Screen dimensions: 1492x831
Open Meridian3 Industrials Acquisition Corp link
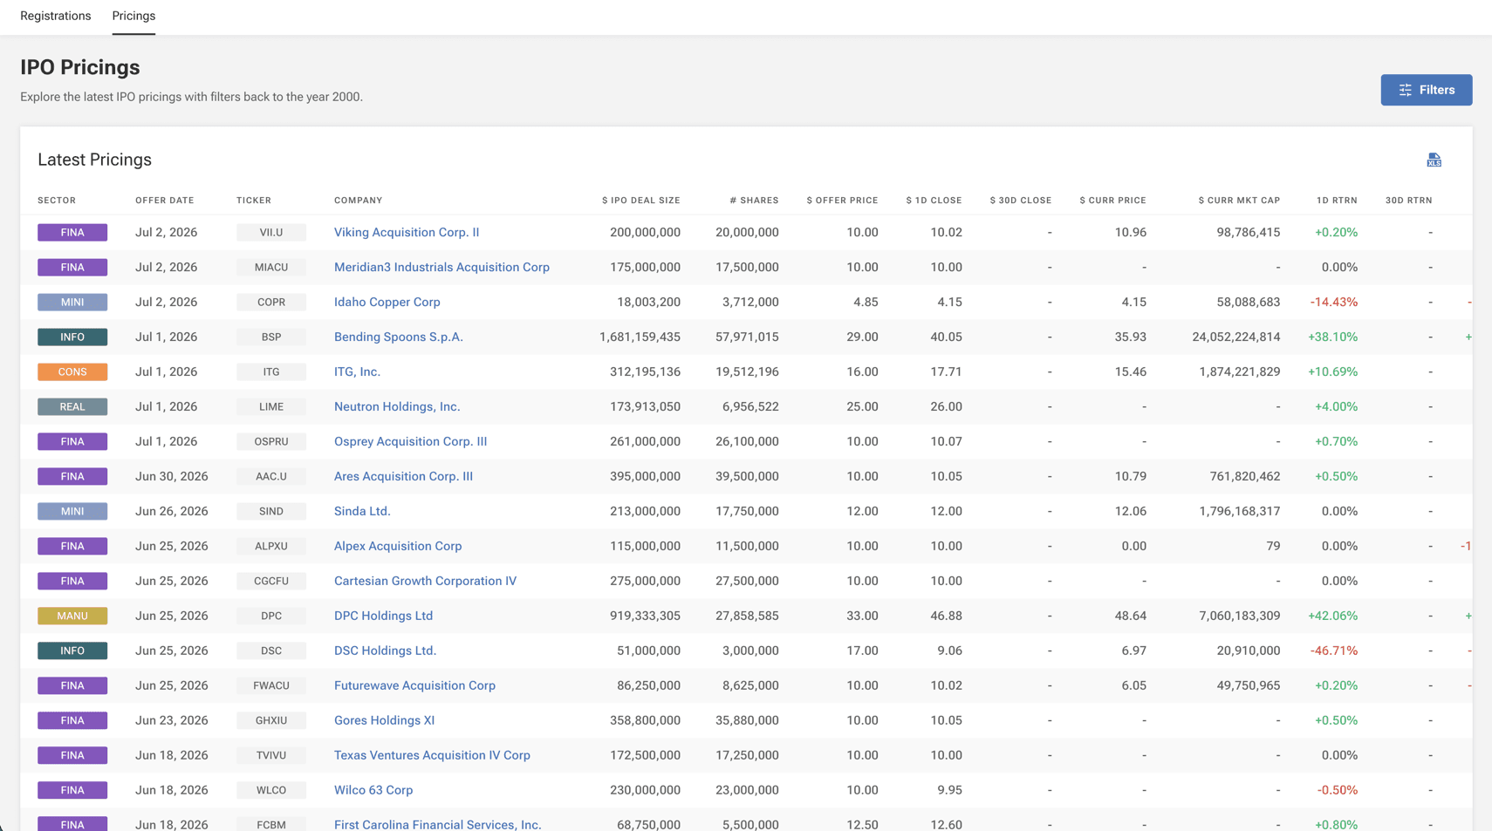(x=441, y=267)
